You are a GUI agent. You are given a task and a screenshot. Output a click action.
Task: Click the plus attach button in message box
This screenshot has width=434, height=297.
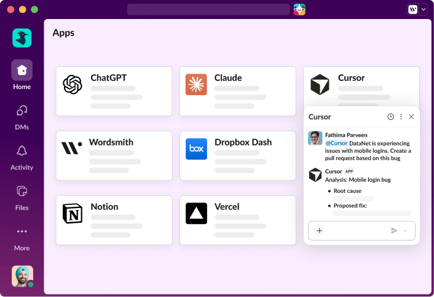(320, 230)
